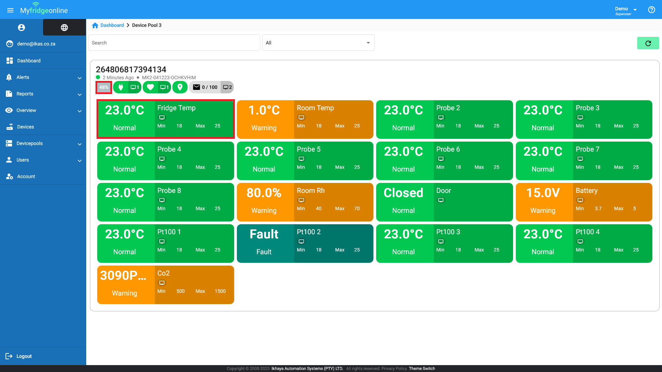Viewport: 662px width, 372px height.
Task: Expand the Overview menu
Action: click(x=43, y=110)
